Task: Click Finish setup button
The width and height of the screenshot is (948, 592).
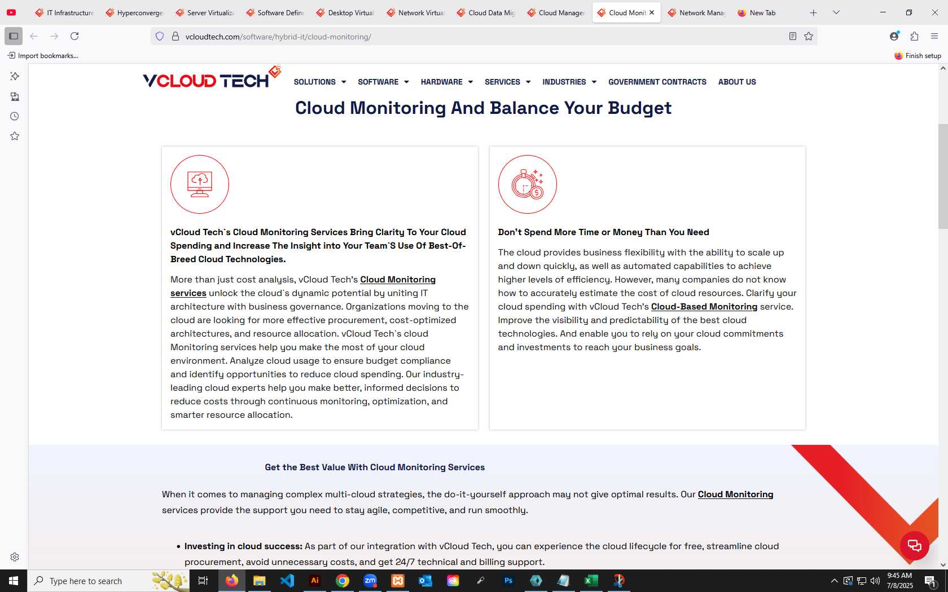Action: point(918,55)
